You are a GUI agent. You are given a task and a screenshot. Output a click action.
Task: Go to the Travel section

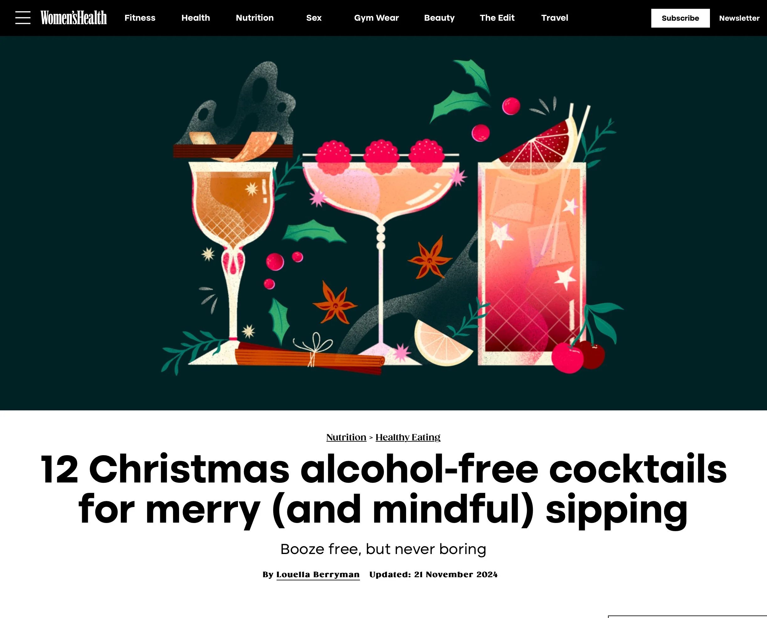pos(555,18)
